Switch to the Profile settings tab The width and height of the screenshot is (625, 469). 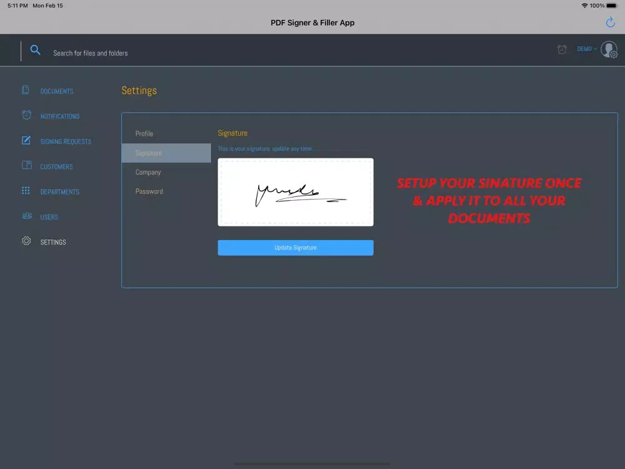tap(166, 134)
